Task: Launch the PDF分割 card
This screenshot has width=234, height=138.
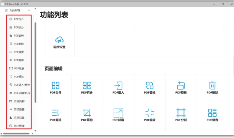Action: point(181,115)
